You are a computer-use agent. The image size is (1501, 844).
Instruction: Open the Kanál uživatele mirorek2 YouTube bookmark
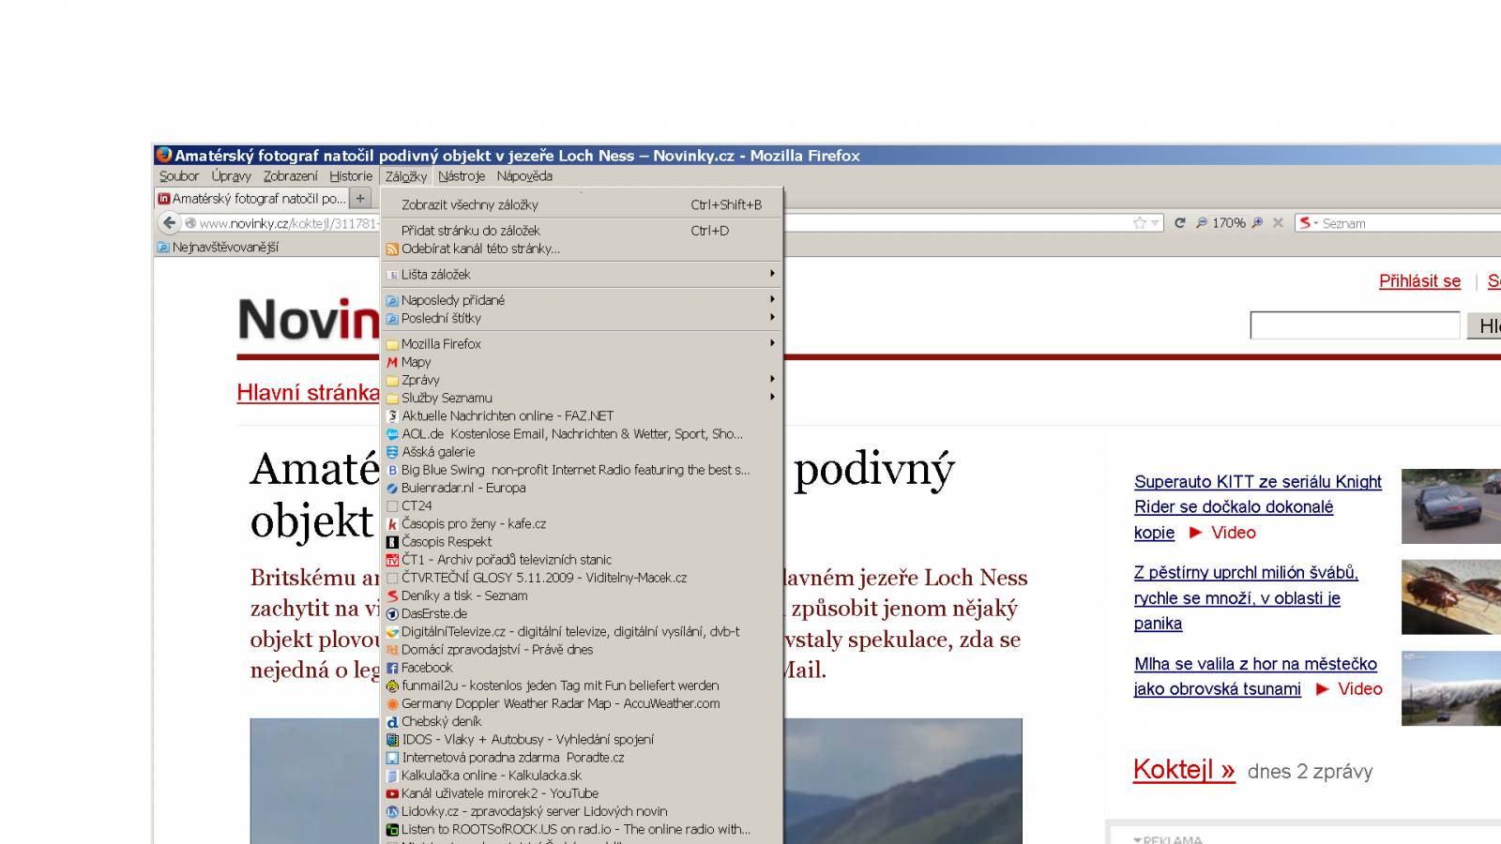(x=582, y=793)
